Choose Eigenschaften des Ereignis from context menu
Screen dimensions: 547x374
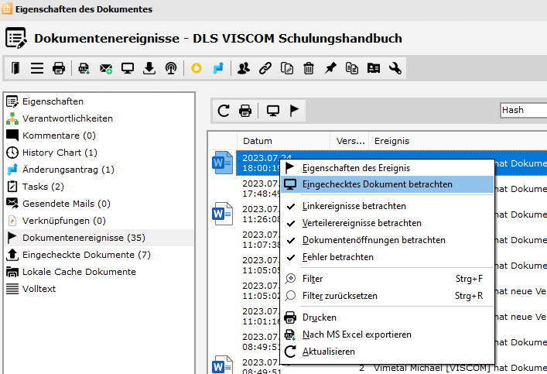(x=387, y=168)
